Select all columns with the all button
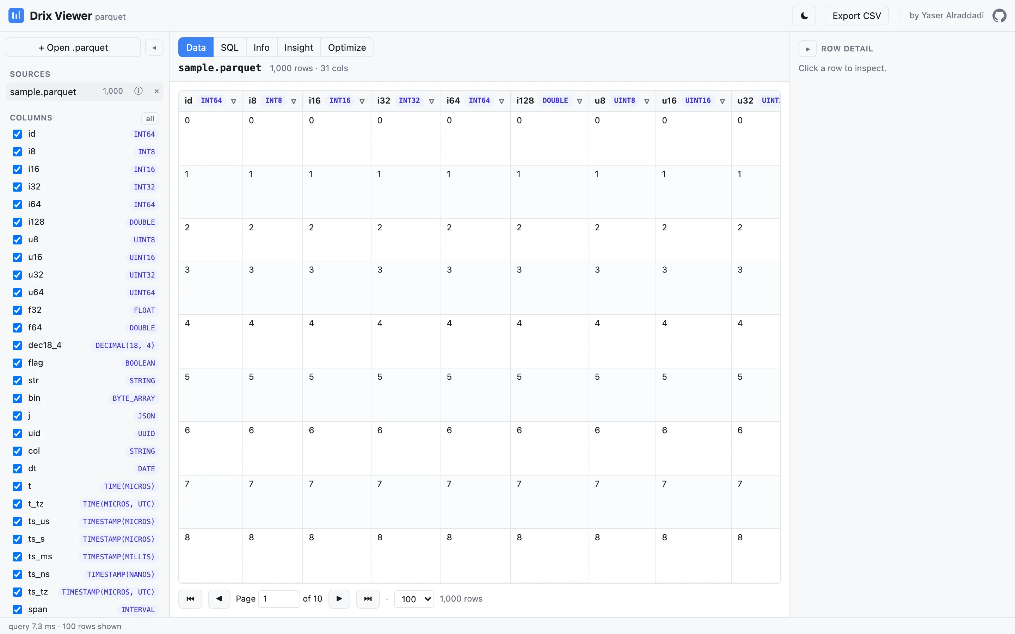 (150, 119)
